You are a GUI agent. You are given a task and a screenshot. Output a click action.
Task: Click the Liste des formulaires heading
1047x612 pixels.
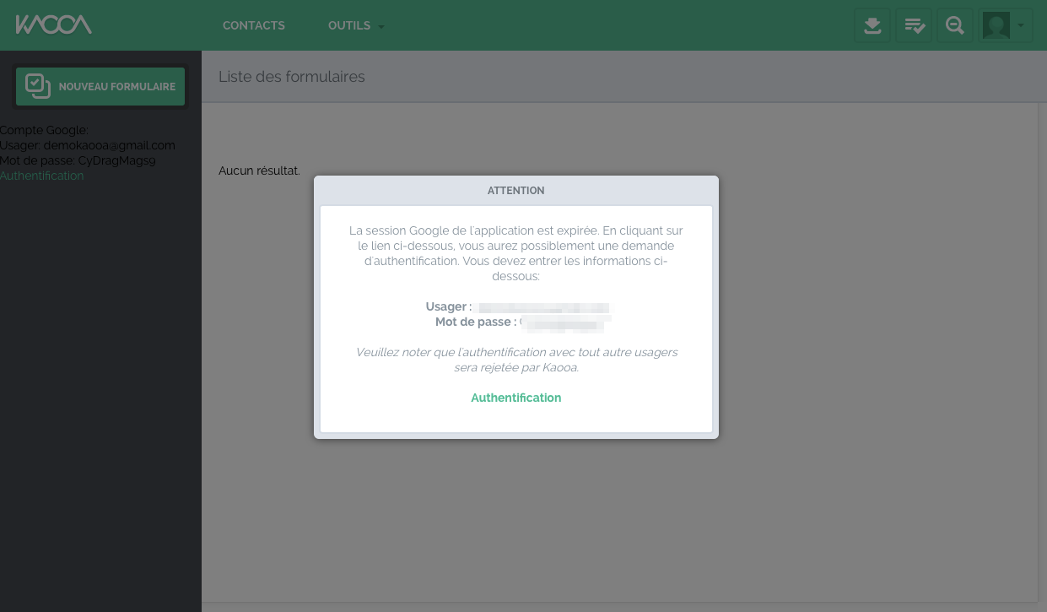[292, 77]
